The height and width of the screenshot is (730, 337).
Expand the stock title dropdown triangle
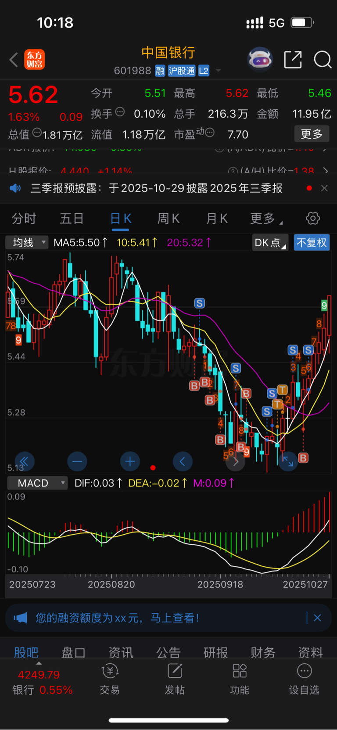tap(218, 71)
